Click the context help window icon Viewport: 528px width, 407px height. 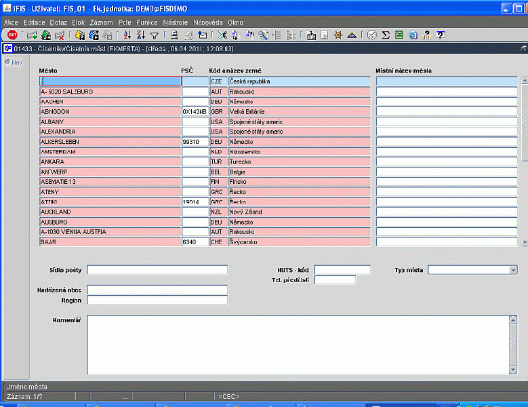click(x=441, y=35)
